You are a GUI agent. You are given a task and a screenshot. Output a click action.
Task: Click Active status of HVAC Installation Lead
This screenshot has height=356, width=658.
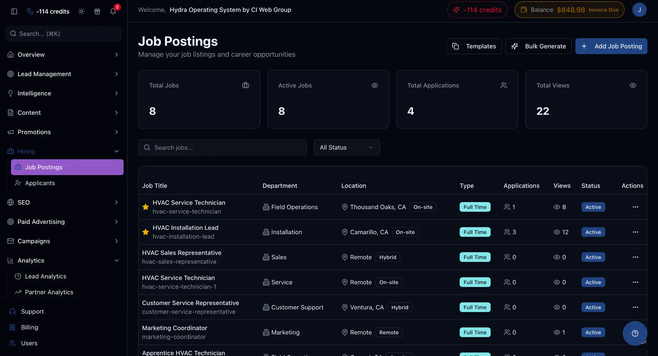pyautogui.click(x=593, y=232)
